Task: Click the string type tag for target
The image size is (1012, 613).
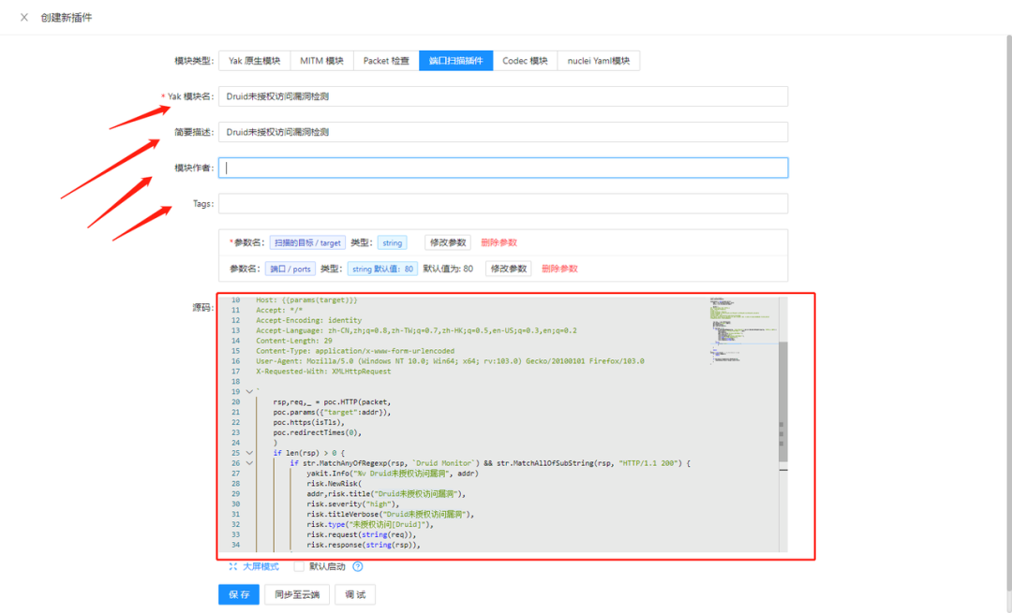Action: click(x=392, y=243)
